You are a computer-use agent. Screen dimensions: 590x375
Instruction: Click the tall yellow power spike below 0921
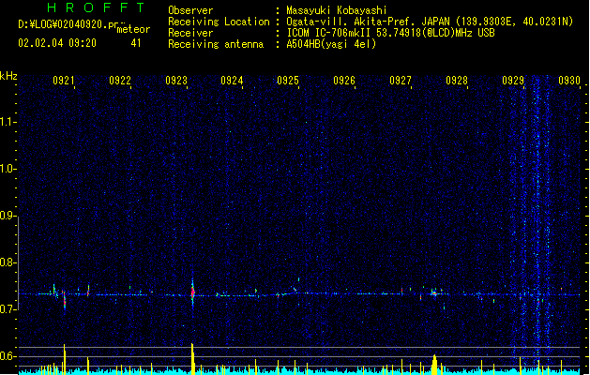coord(65,359)
